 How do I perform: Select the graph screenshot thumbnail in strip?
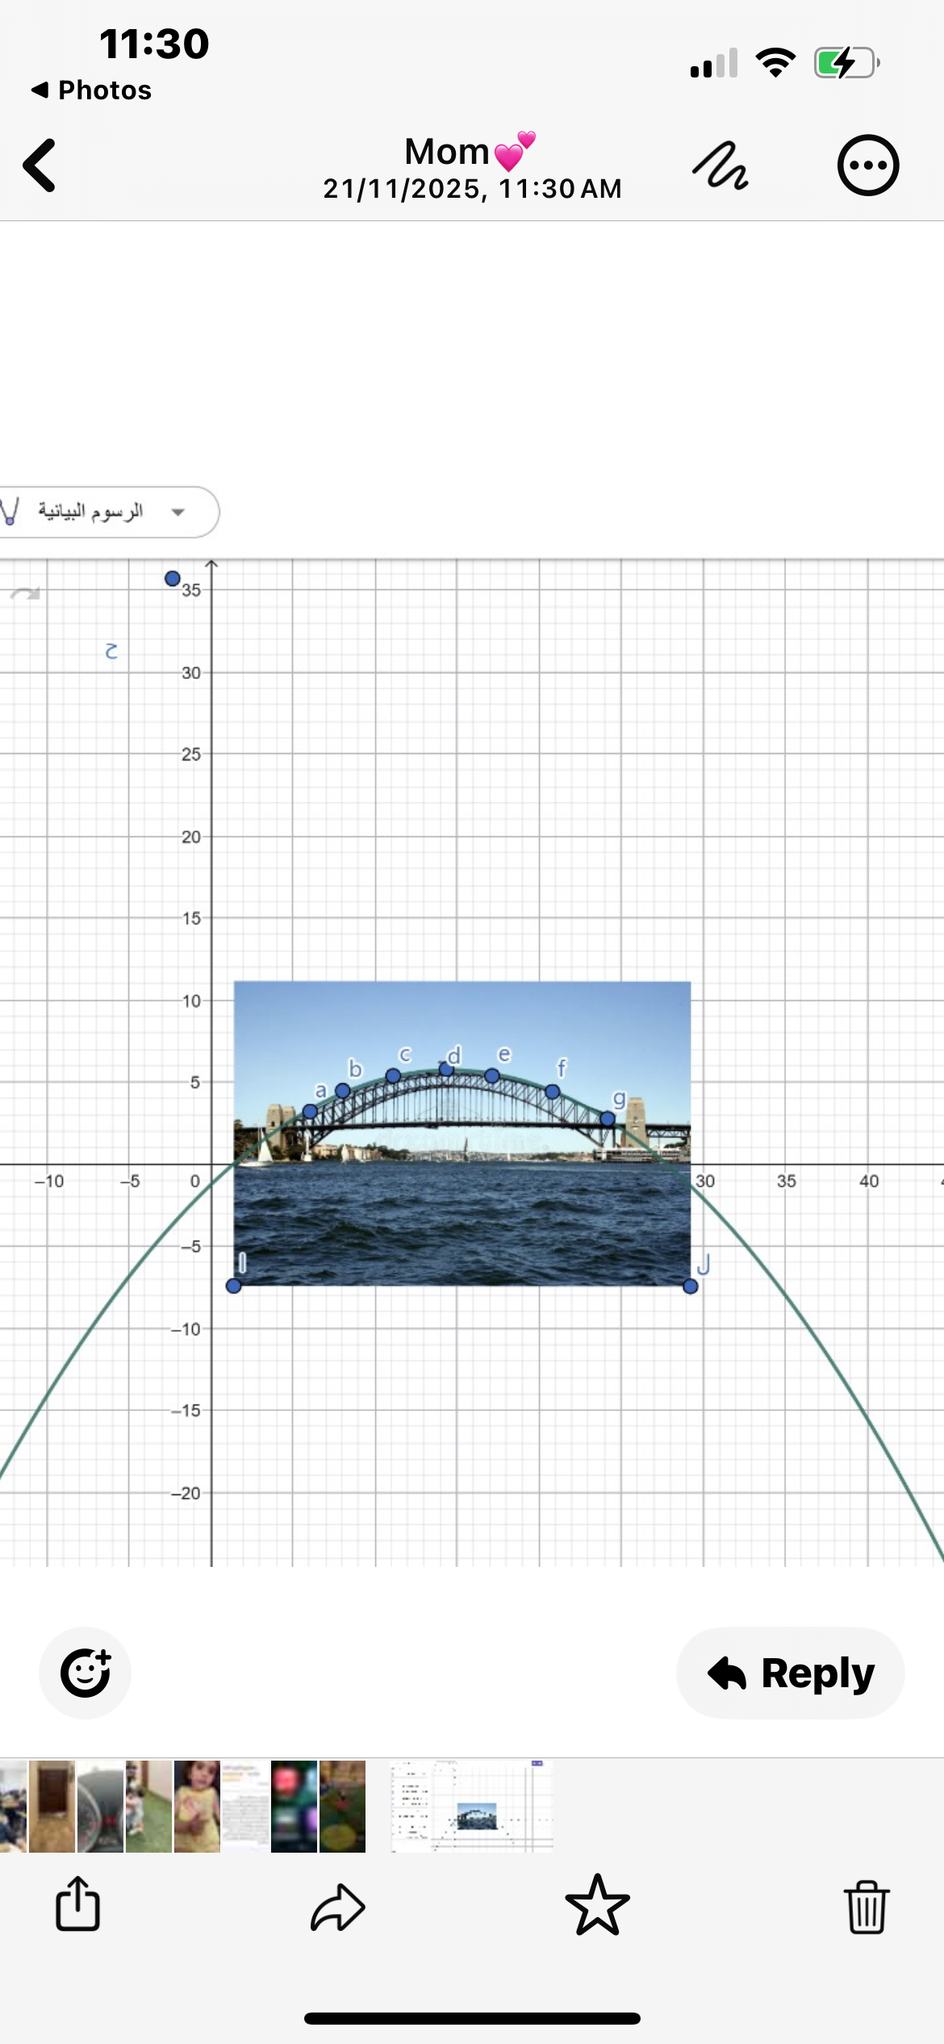click(472, 1807)
